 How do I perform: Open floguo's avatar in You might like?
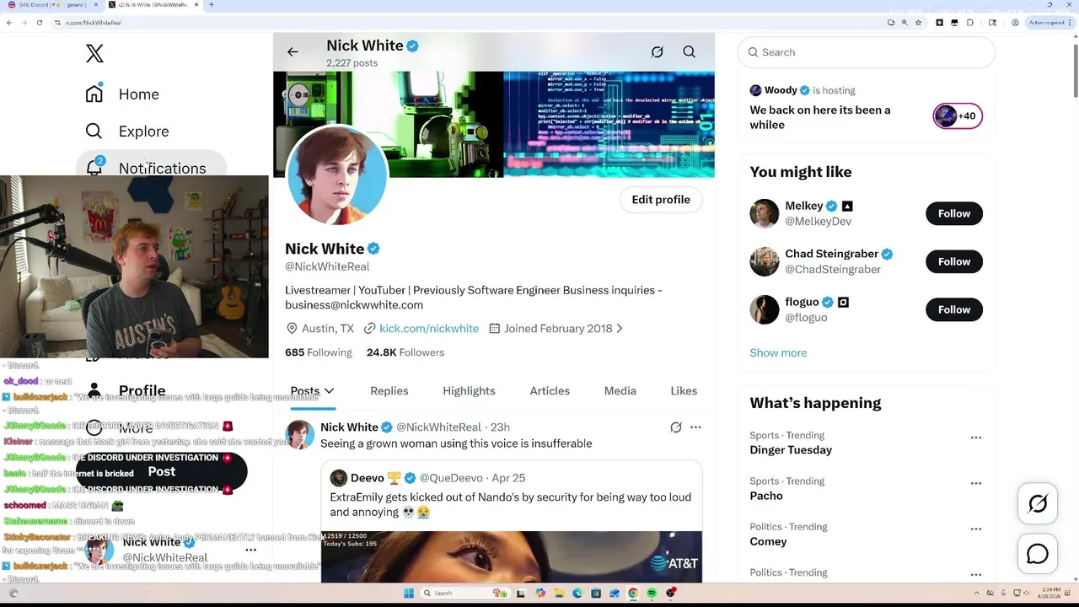pos(765,309)
